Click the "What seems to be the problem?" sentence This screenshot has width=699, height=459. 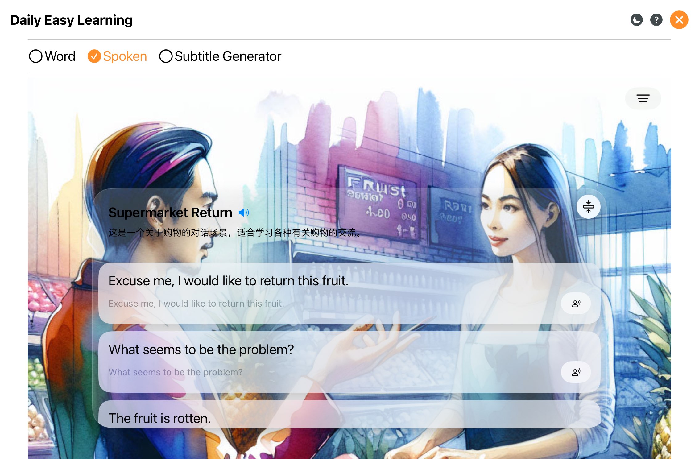pyautogui.click(x=201, y=350)
